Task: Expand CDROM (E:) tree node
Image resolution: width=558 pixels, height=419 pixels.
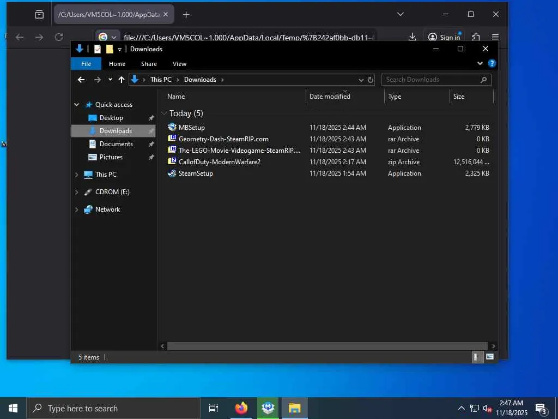Action: [76, 191]
